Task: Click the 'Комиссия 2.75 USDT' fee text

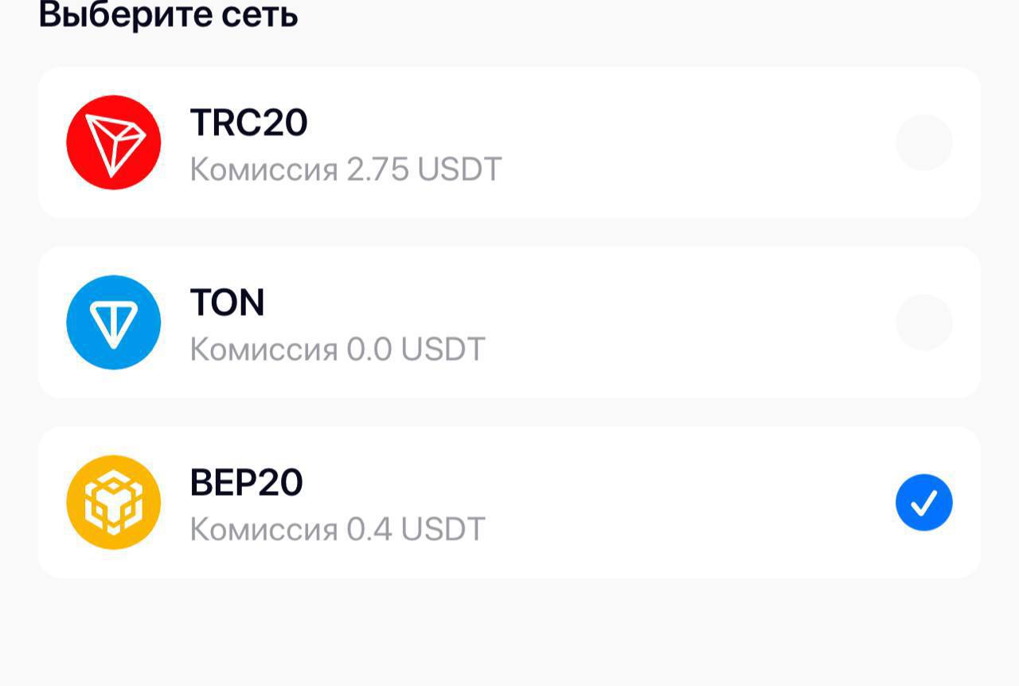Action: coord(346,169)
